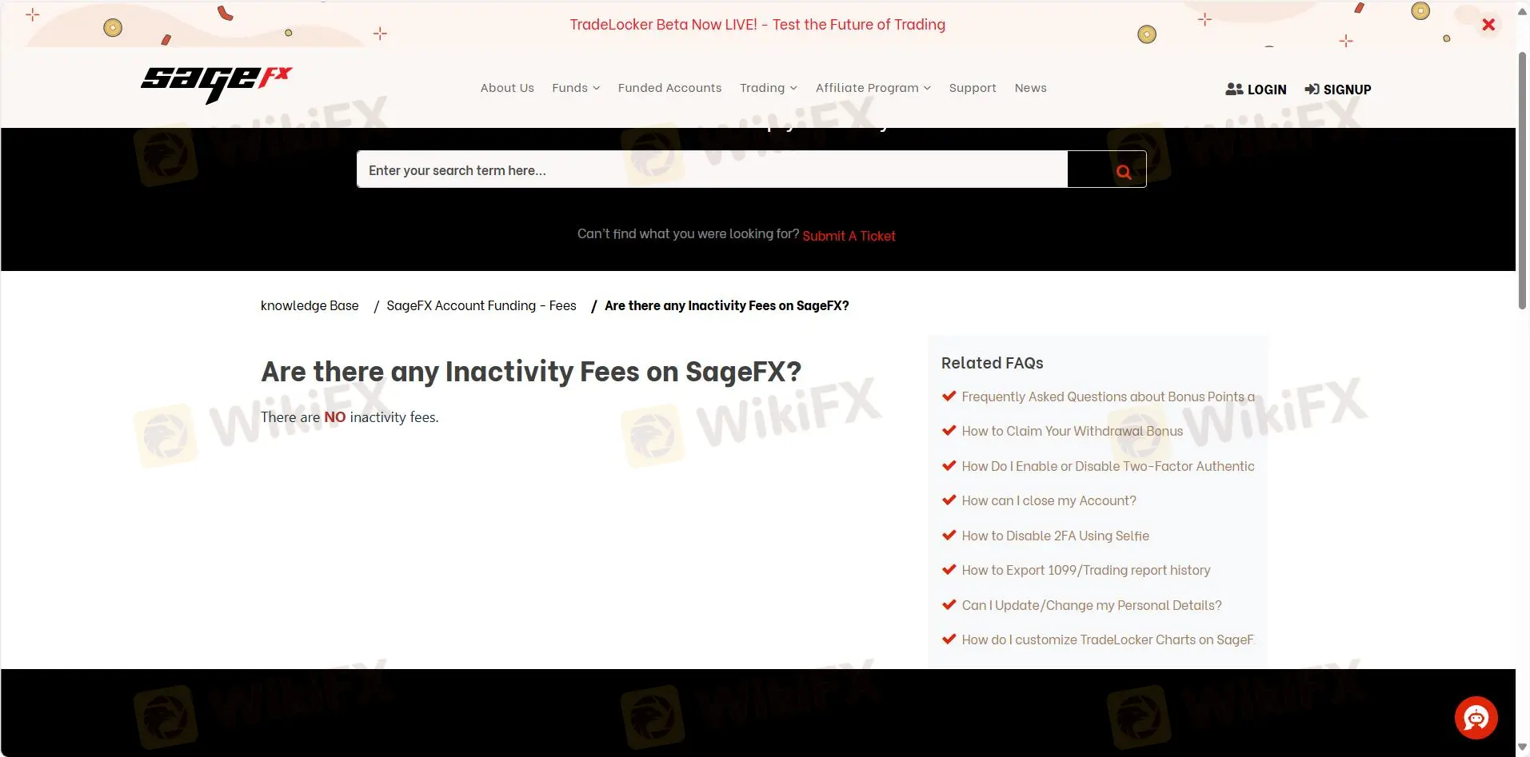This screenshot has height=757, width=1530.
Task: Open the chat support bubble icon
Action: 1476,717
